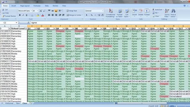Open the font size dropdown
Image resolution: width=190 pixels, height=107 pixels.
tap(38, 11)
